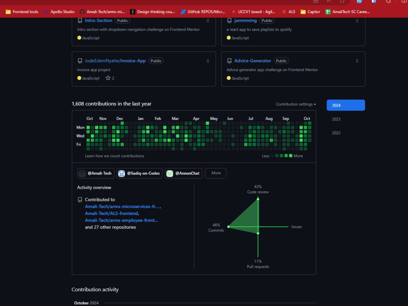Click the AnnonChat organization avatar

(x=170, y=173)
